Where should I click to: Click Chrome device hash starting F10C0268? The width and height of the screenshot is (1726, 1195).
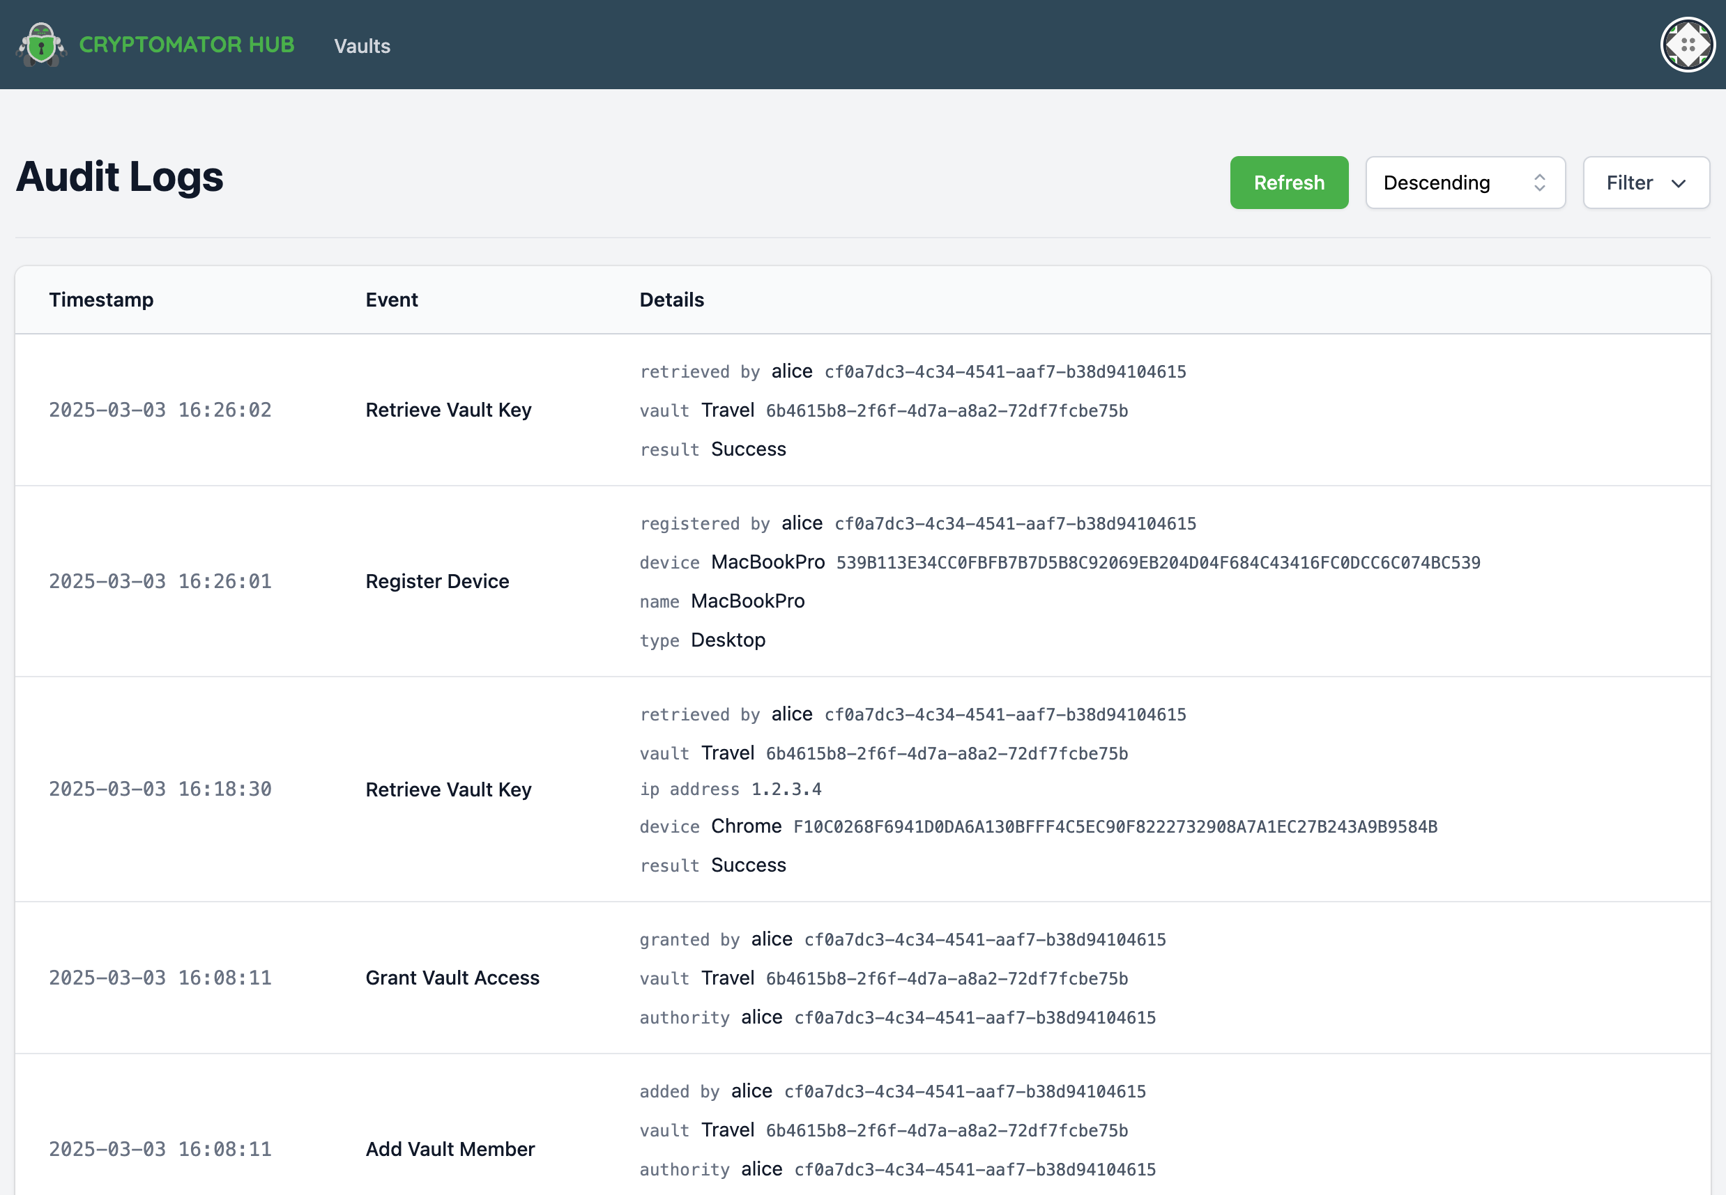pyautogui.click(x=1115, y=826)
